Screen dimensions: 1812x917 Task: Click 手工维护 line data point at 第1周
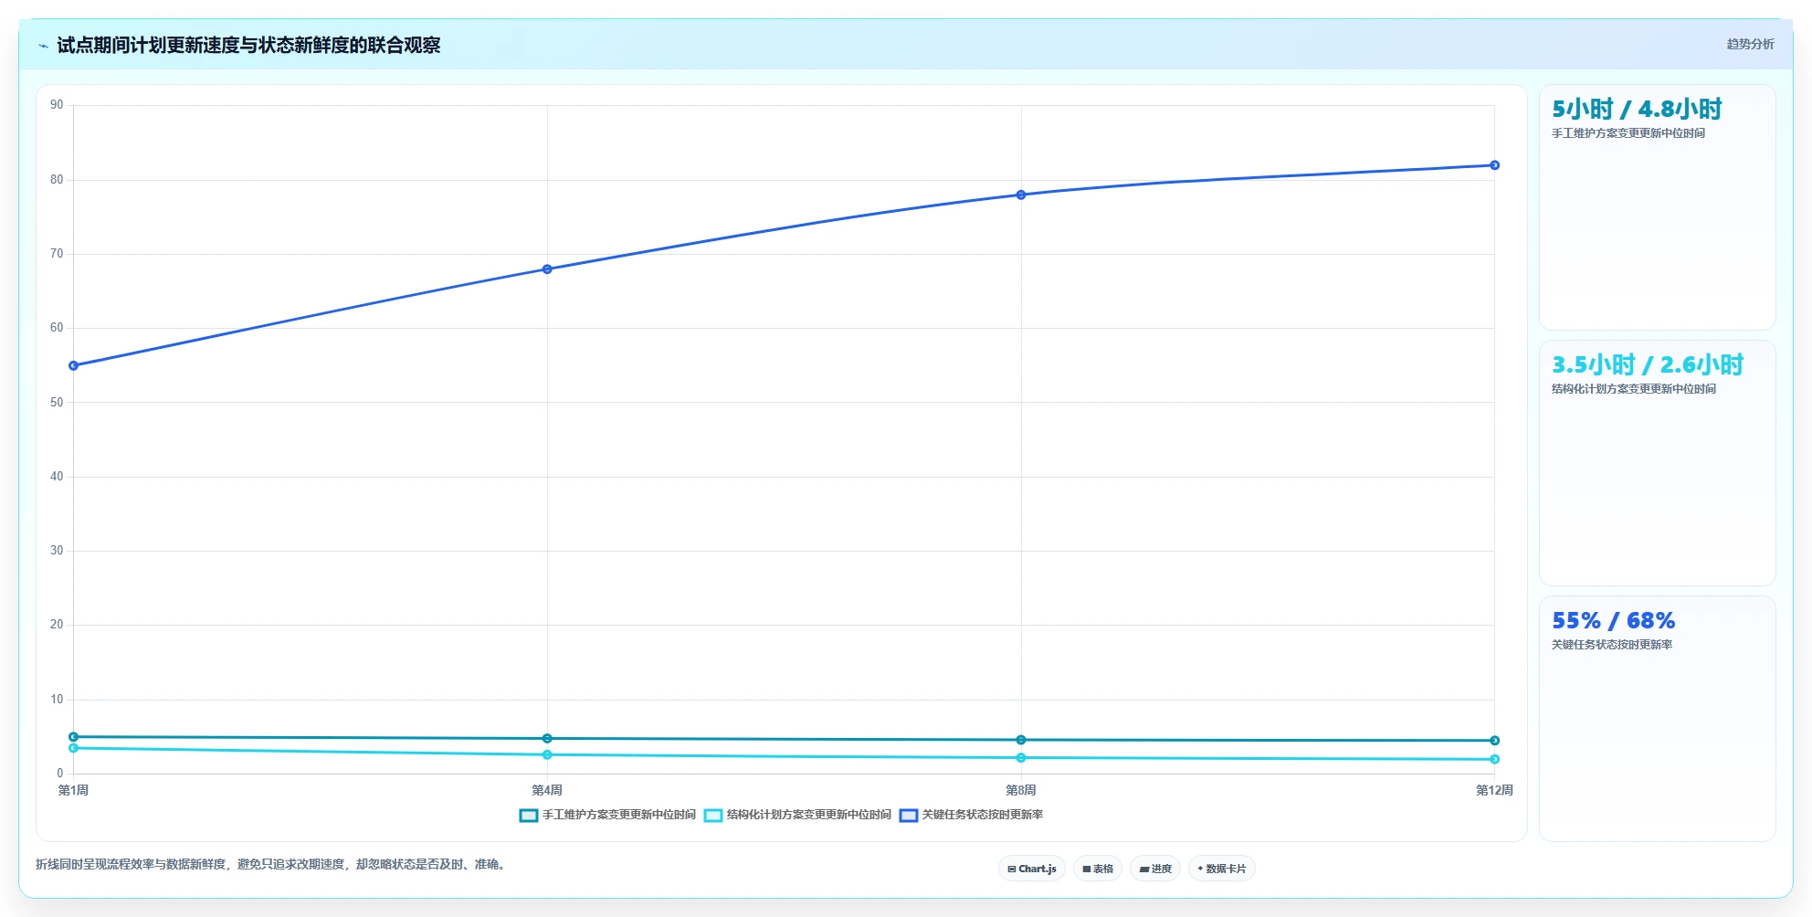(74, 737)
